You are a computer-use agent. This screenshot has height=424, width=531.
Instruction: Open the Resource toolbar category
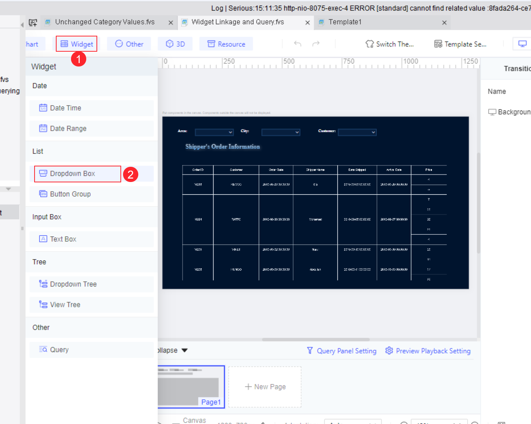tap(226, 44)
